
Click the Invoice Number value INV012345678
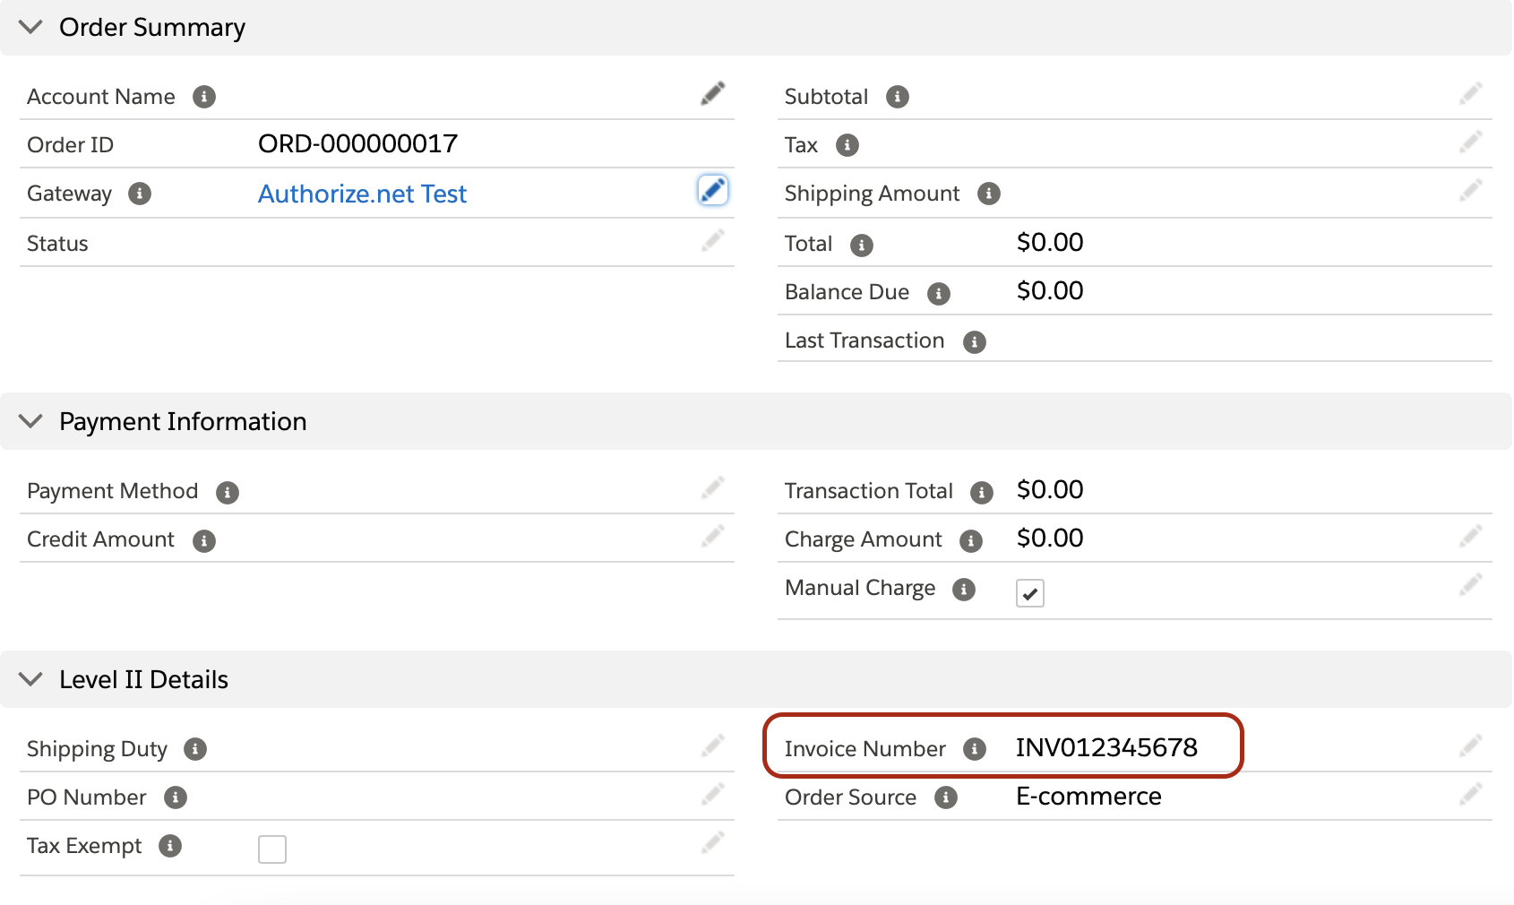click(x=1105, y=748)
